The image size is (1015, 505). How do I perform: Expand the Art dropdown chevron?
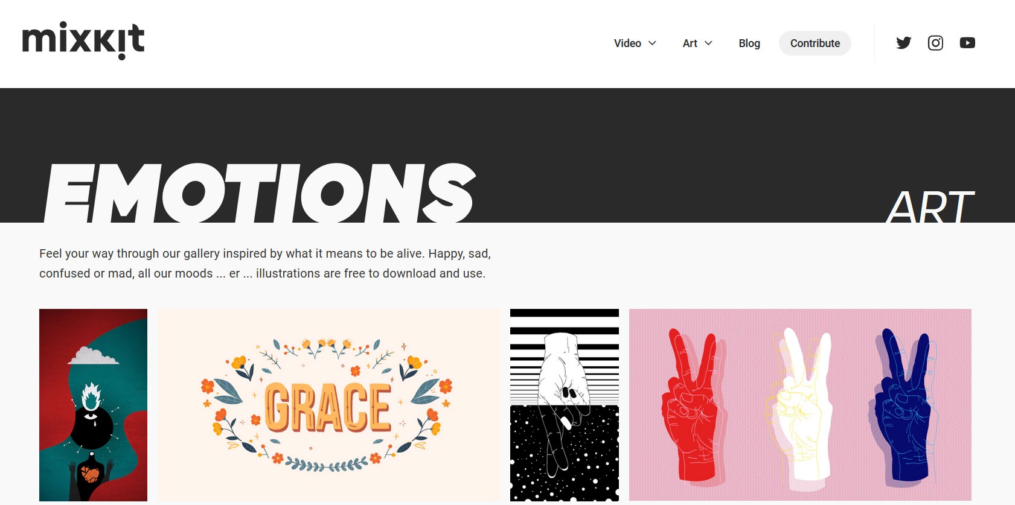pyautogui.click(x=708, y=43)
